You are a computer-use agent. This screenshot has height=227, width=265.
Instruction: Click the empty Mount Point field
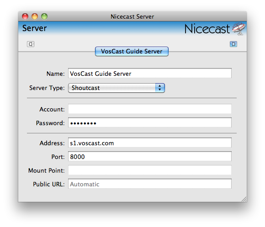[150, 170]
